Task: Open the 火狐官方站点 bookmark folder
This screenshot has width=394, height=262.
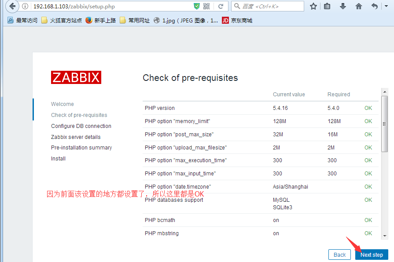Action: point(62,20)
